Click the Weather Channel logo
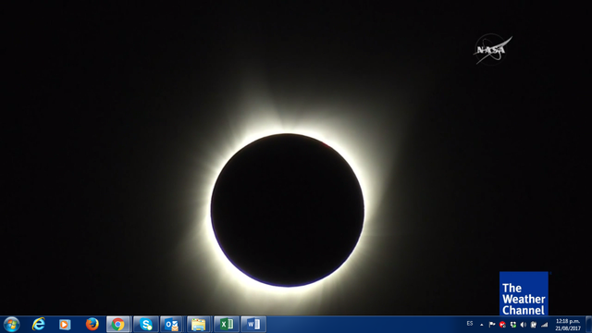Image resolution: width=592 pixels, height=333 pixels. (524, 293)
